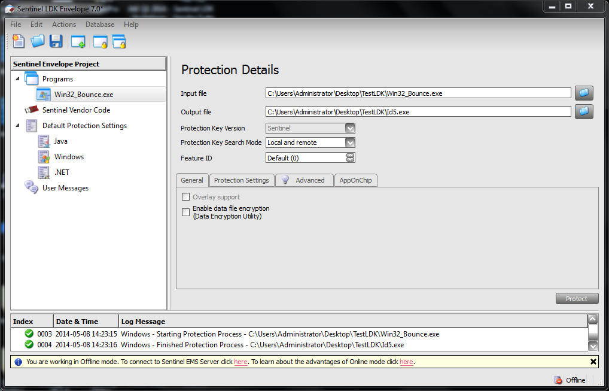
Task: Collapse the Programs tree node
Action: pyautogui.click(x=19, y=78)
